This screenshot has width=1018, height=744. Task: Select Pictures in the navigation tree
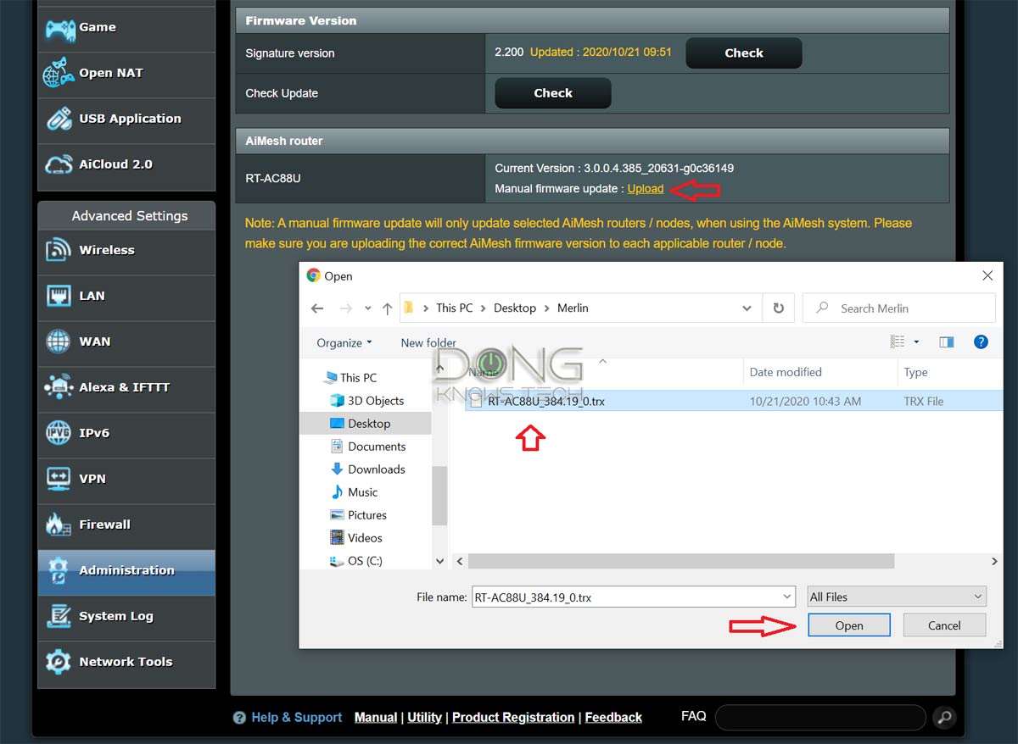coord(358,515)
